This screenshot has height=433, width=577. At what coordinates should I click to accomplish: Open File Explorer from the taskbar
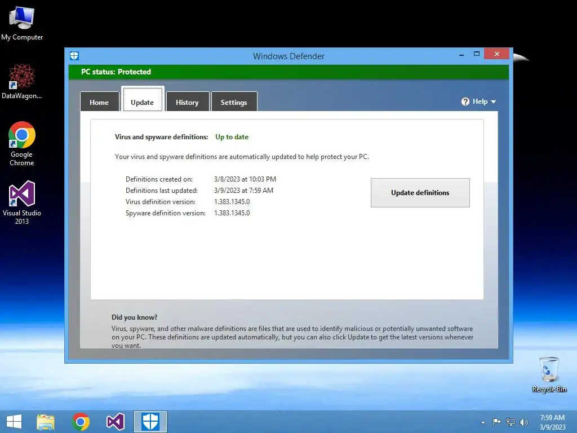(46, 422)
